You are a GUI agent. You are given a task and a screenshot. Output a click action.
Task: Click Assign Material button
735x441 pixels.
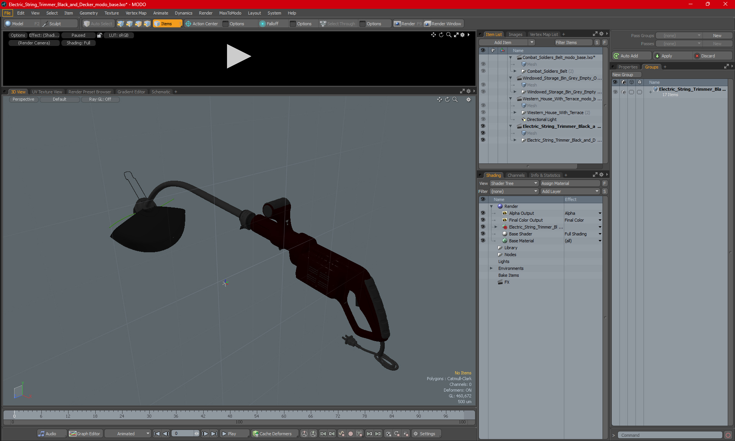tap(570, 183)
